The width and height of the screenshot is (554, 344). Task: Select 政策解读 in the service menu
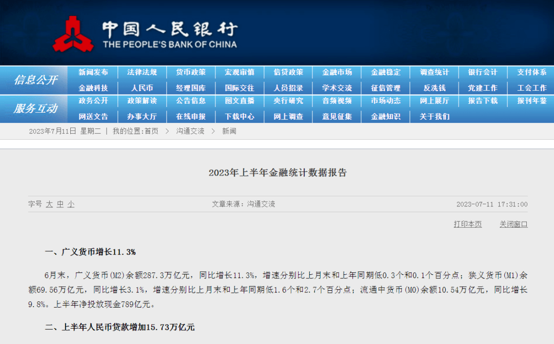(x=142, y=101)
